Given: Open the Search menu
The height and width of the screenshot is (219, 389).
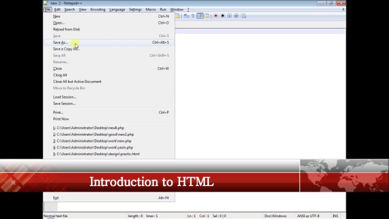Looking at the screenshot, I should (x=69, y=10).
